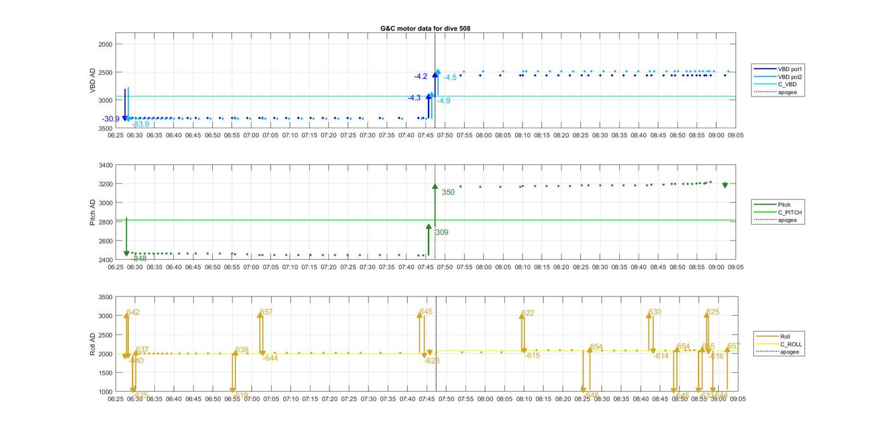Click the '-619' roll data label
Screen dimensions: 889x440
[240, 396]
